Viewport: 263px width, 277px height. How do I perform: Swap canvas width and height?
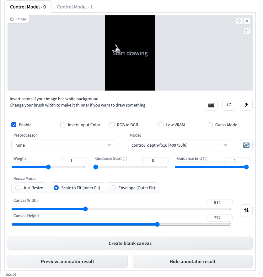[x=246, y=210]
